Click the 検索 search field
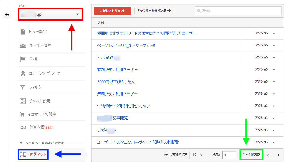 (238, 11)
